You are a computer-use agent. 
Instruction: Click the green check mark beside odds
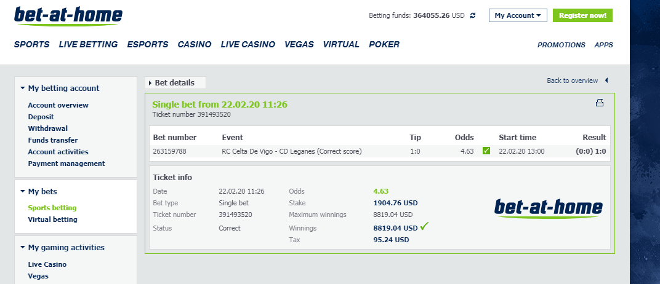[486, 151]
